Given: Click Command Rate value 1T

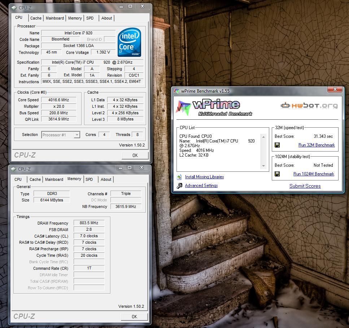Looking at the screenshot, I should click(89, 268).
